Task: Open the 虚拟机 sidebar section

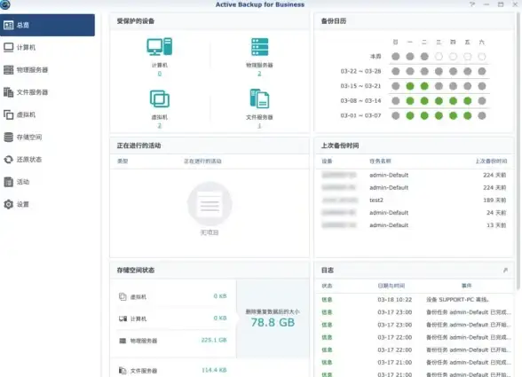Action: coord(47,114)
